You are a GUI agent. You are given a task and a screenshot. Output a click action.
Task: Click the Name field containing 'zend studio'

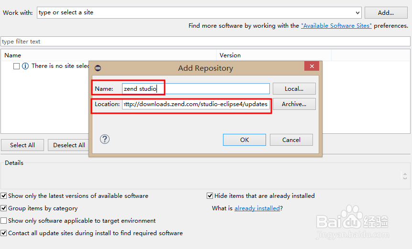(196, 89)
